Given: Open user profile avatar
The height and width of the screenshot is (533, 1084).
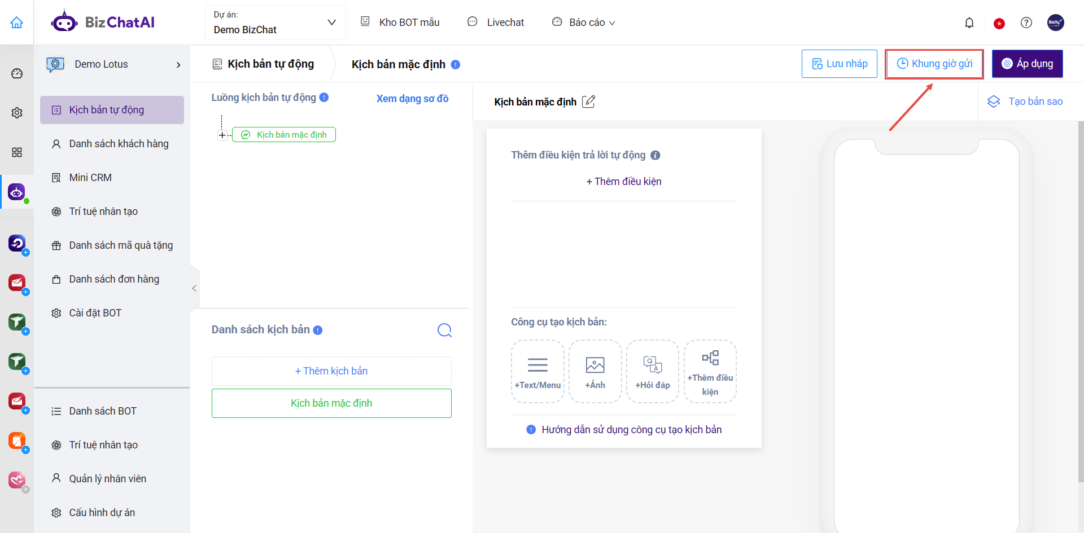Looking at the screenshot, I should (x=1056, y=23).
